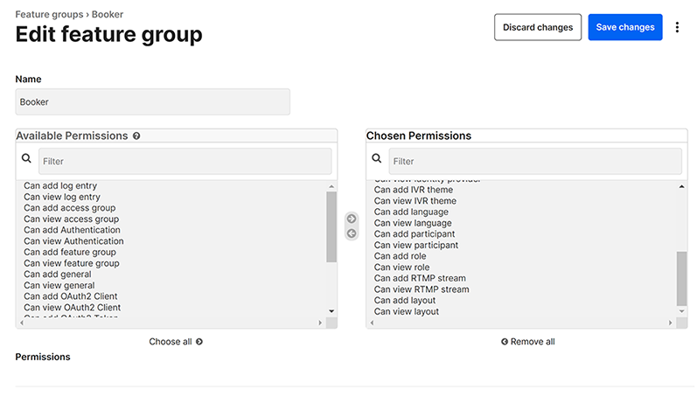Select 'Can add access group' permission
This screenshot has width=697, height=403.
(70, 208)
